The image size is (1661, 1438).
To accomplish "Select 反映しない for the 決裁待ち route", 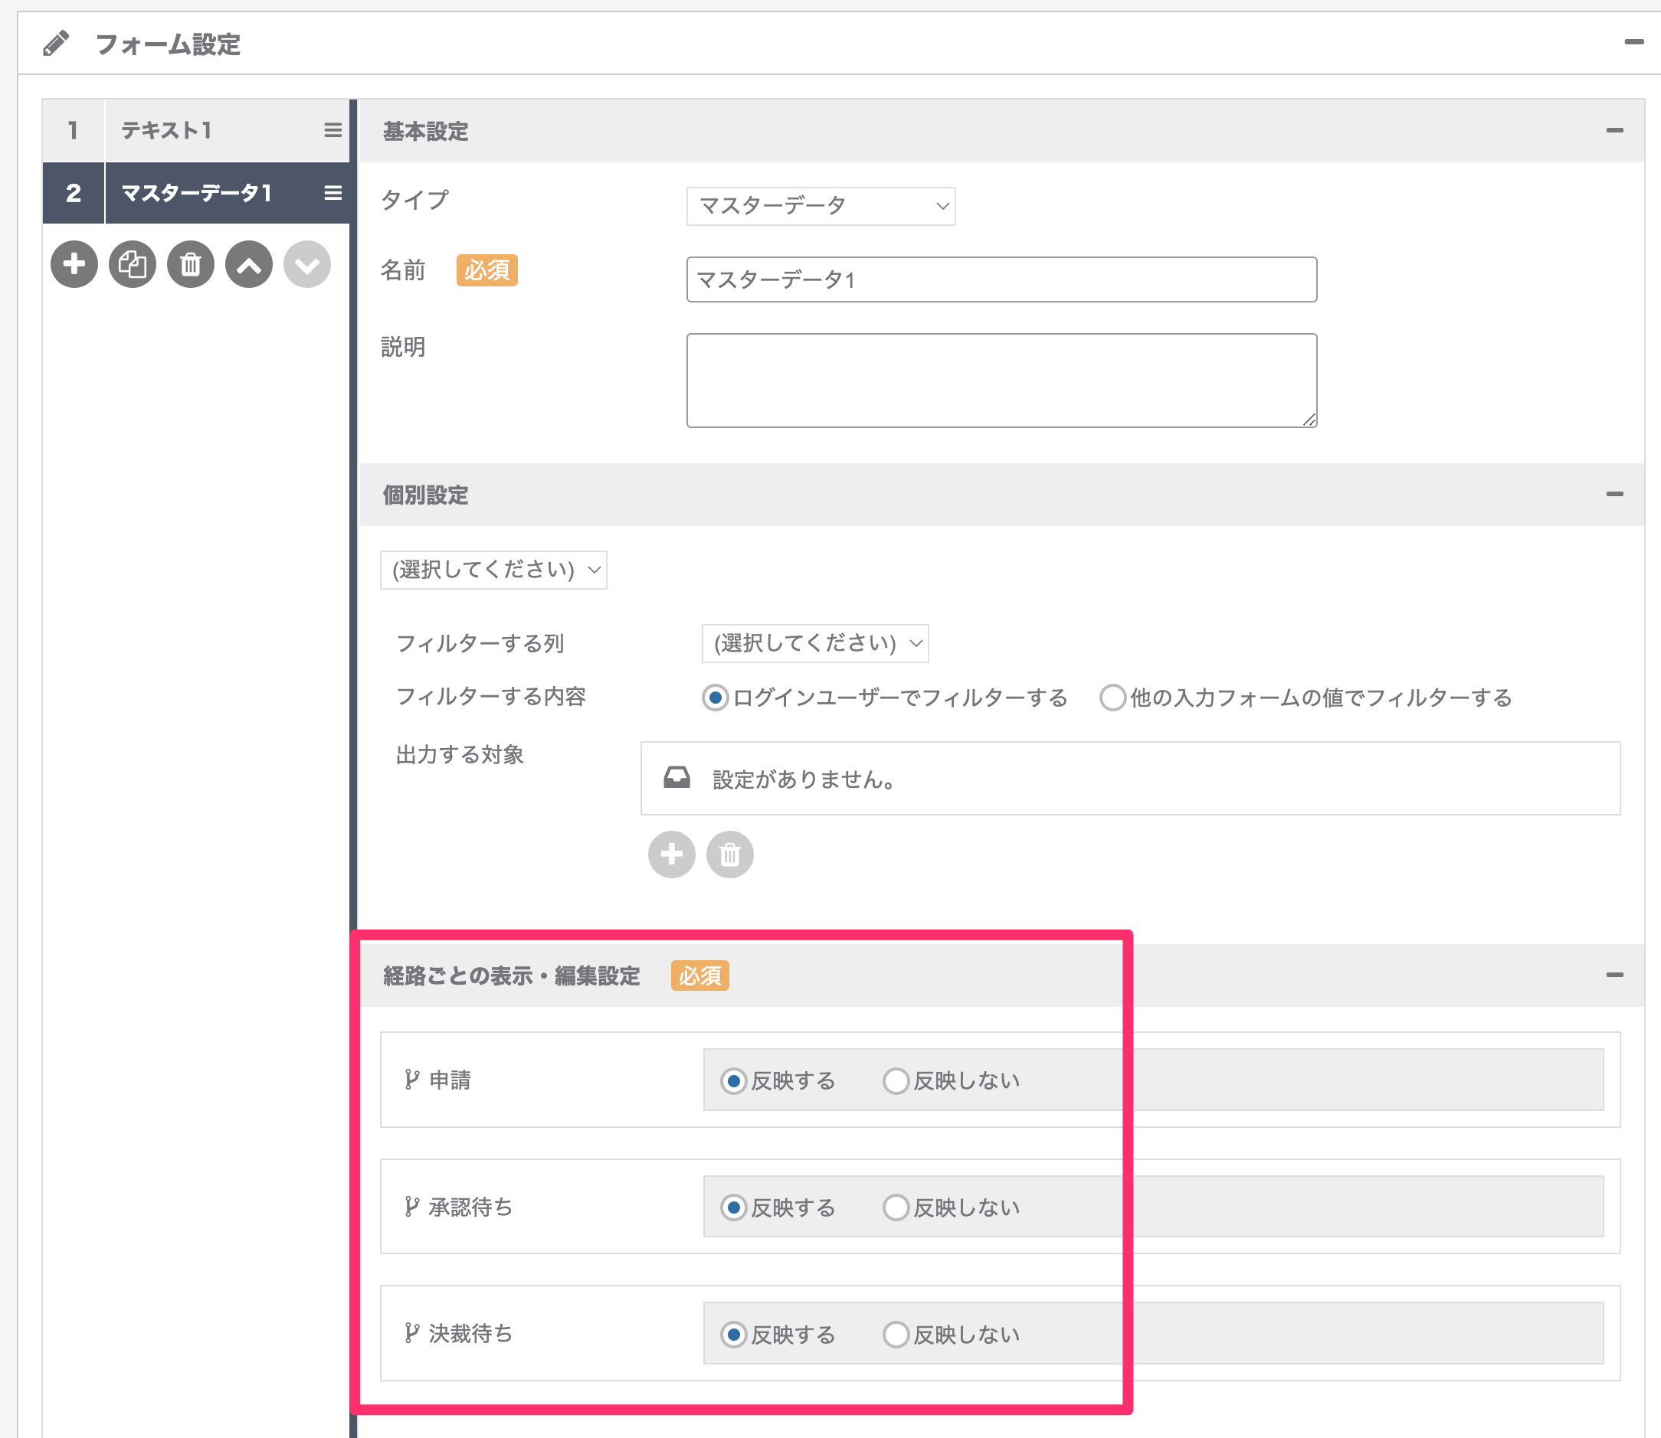I will (895, 1335).
